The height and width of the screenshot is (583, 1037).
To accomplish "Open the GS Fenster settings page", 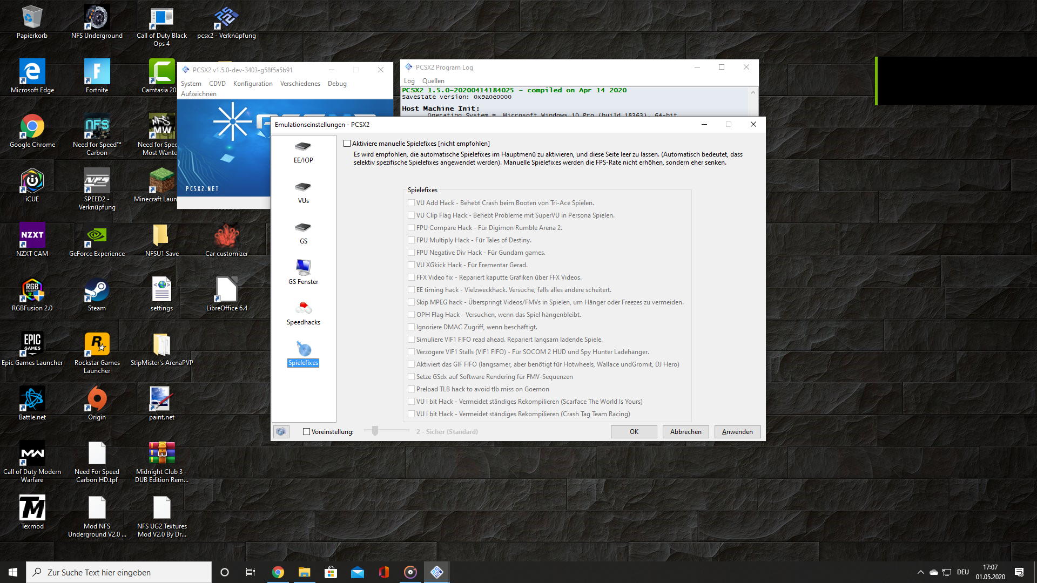I will pyautogui.click(x=303, y=272).
